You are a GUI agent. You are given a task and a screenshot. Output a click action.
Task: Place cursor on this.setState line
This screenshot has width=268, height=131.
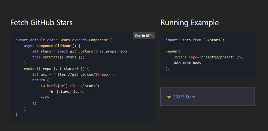(x=58, y=57)
